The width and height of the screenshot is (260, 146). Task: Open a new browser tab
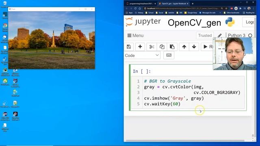tap(193, 4)
